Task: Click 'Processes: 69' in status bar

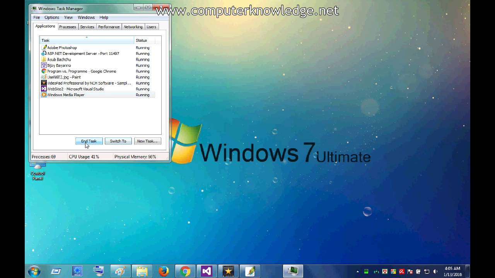Action: (x=44, y=157)
